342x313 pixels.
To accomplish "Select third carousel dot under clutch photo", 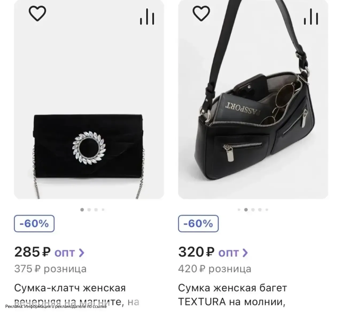I will pos(96,210).
